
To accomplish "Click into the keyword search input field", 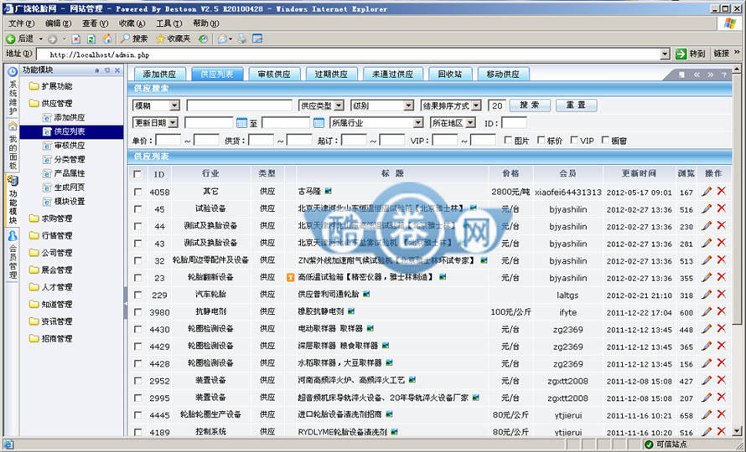I will [x=240, y=105].
